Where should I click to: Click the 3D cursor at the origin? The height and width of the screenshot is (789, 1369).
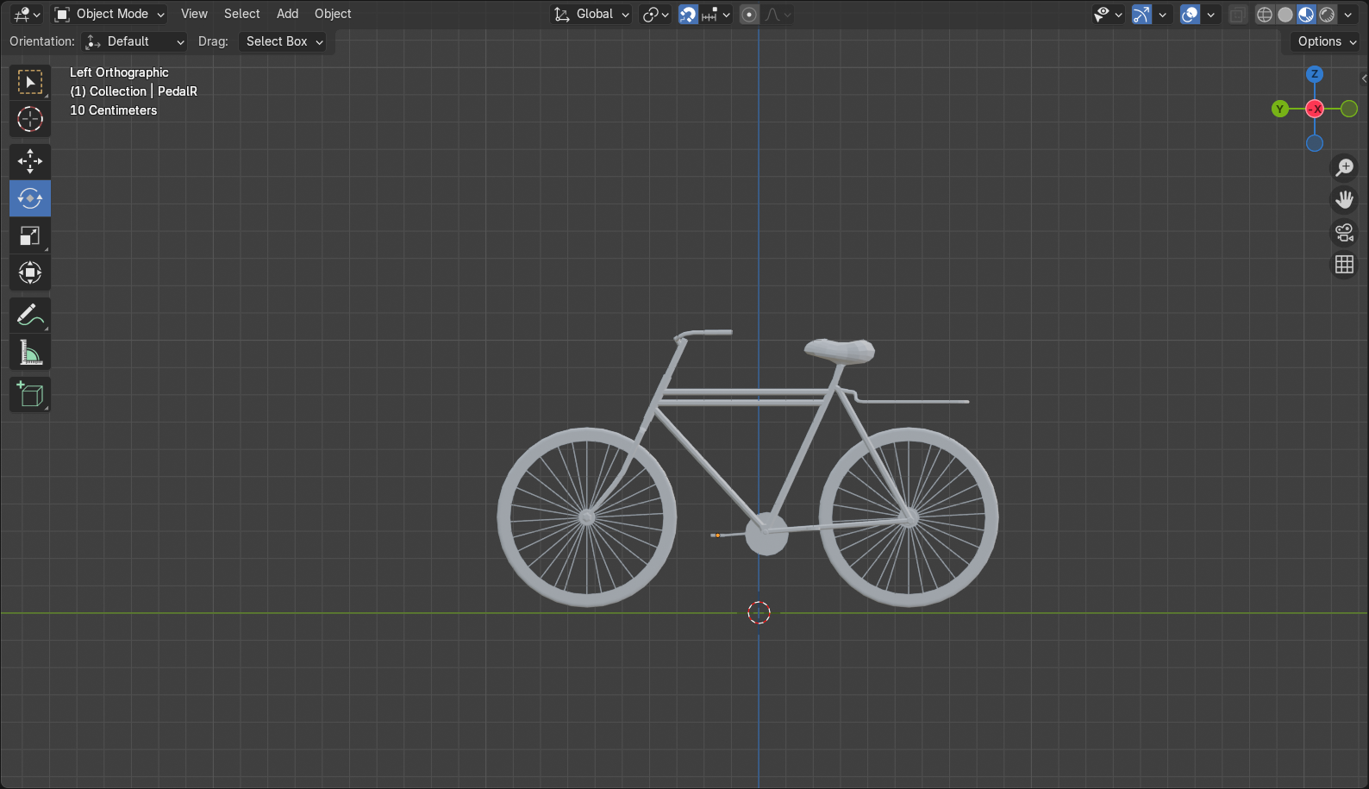pyautogui.click(x=759, y=612)
